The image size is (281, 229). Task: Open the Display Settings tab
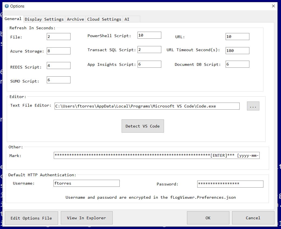click(44, 19)
